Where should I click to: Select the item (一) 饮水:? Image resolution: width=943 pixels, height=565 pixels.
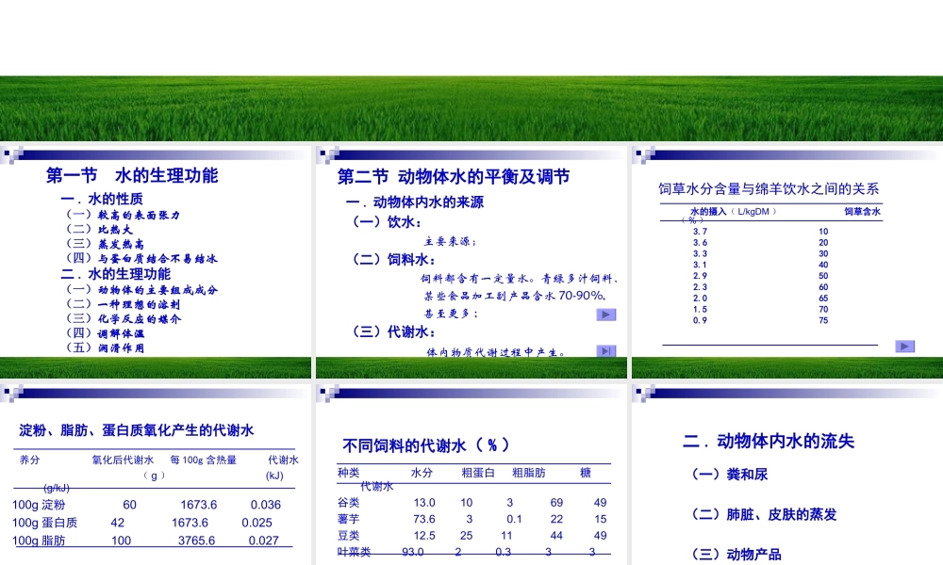point(388,222)
